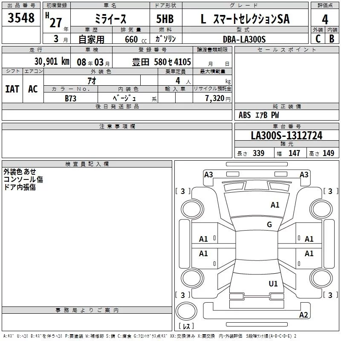Click the grade L スマートセレクションSA
The height and width of the screenshot is (341, 341).
point(245,19)
